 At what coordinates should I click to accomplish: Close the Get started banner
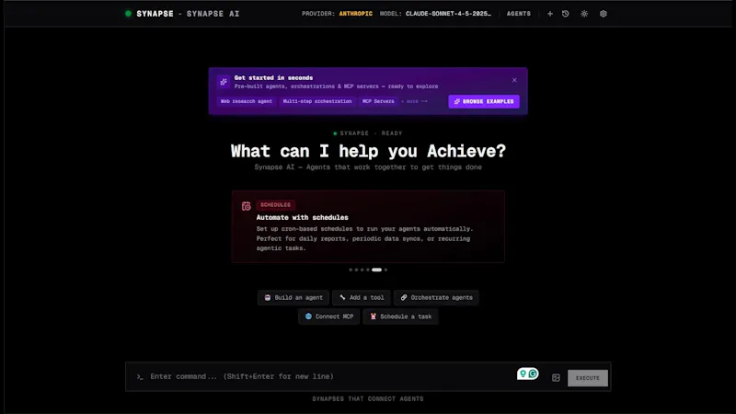point(514,80)
